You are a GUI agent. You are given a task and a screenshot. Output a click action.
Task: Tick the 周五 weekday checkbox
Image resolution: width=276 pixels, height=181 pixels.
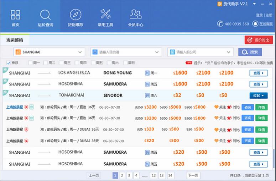pos(93,63)
